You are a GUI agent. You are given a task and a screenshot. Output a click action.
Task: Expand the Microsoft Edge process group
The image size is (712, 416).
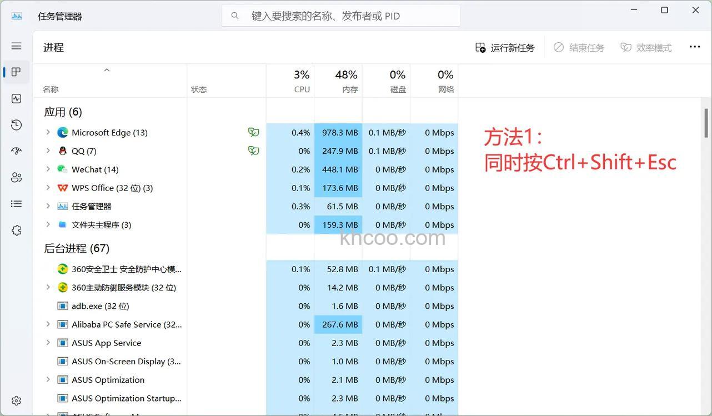click(47, 132)
